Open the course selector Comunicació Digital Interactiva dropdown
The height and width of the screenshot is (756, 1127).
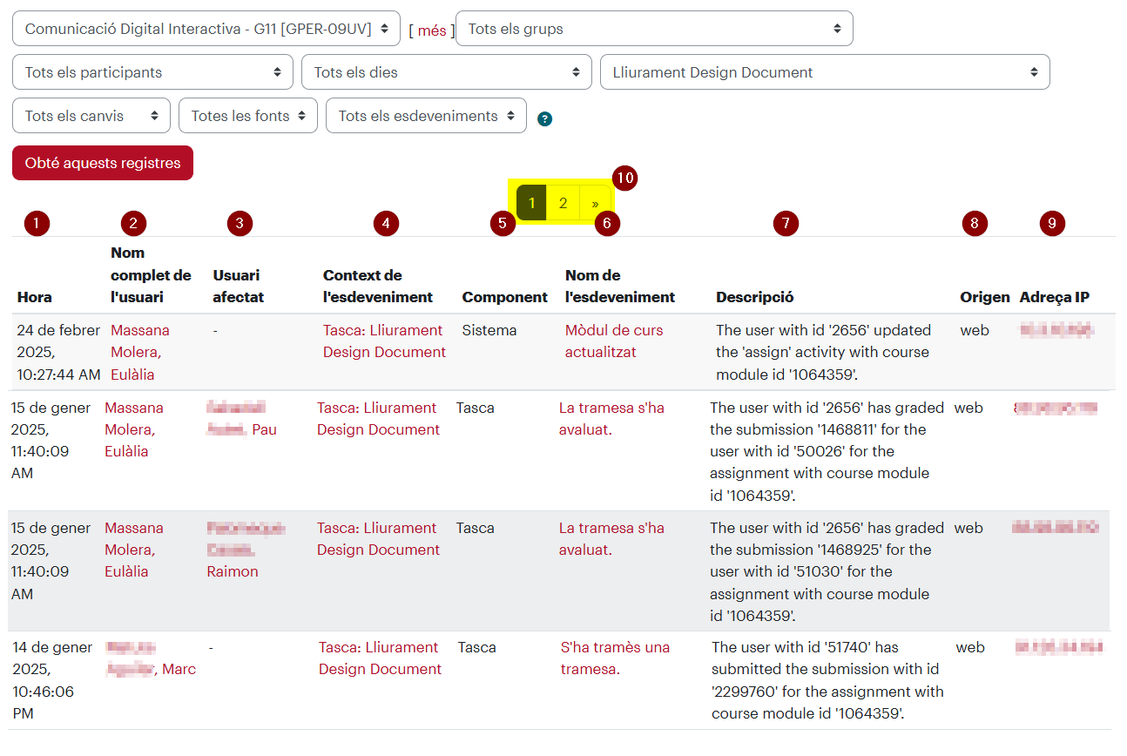206,29
